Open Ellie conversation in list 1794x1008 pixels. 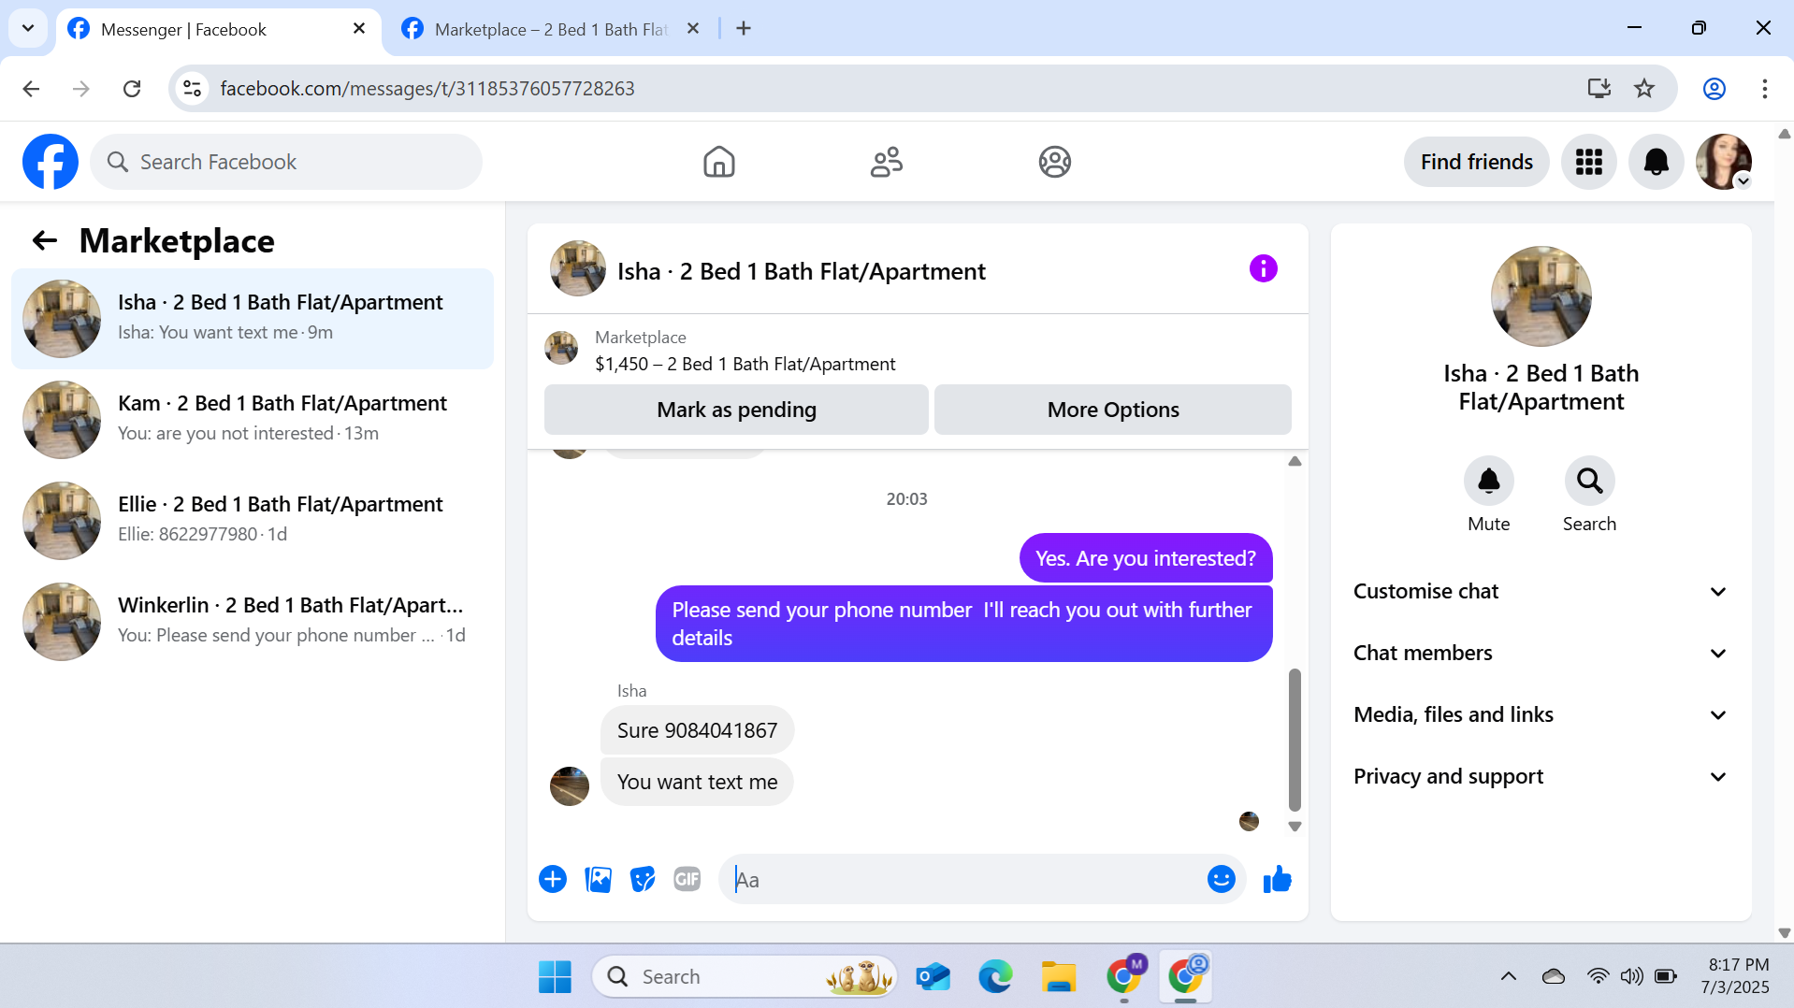click(x=253, y=520)
